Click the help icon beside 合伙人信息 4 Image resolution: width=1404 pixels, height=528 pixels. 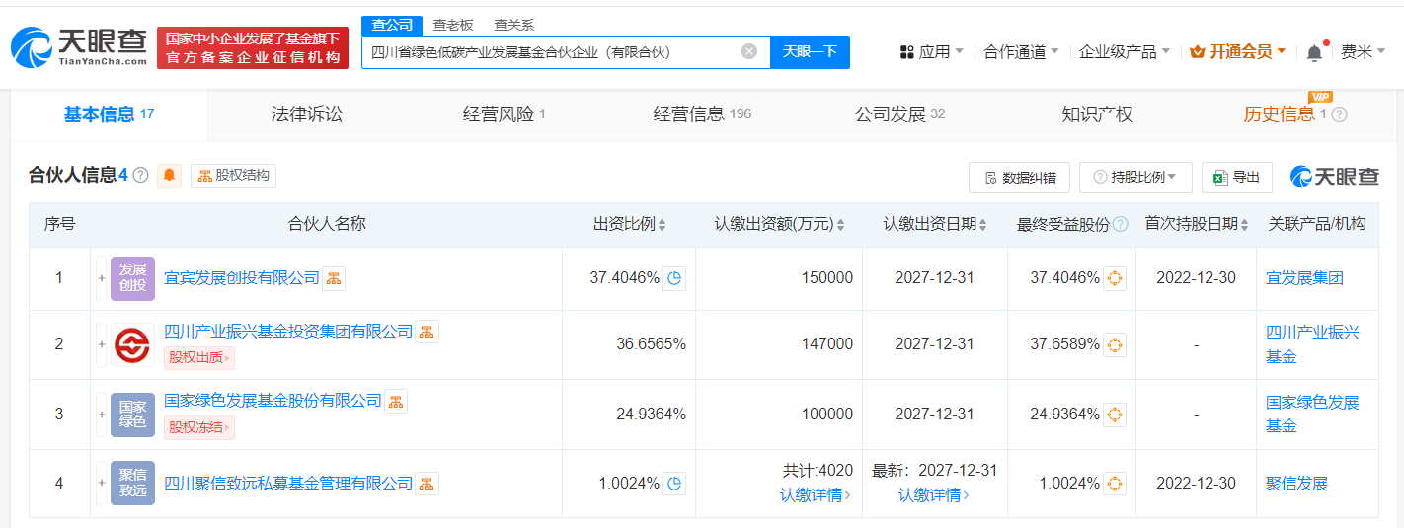click(140, 176)
